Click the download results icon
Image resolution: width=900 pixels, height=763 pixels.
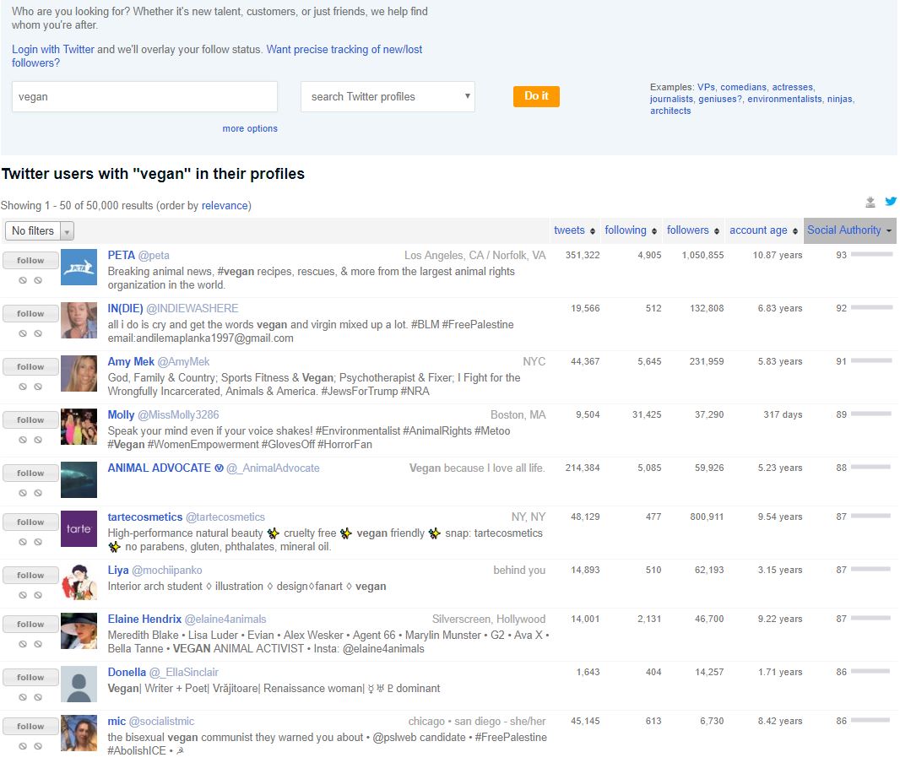coord(870,202)
